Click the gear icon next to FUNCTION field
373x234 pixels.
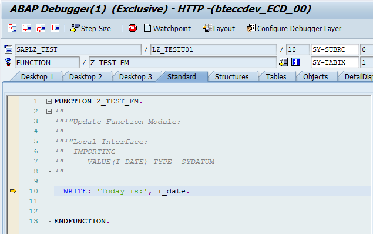tap(8, 62)
